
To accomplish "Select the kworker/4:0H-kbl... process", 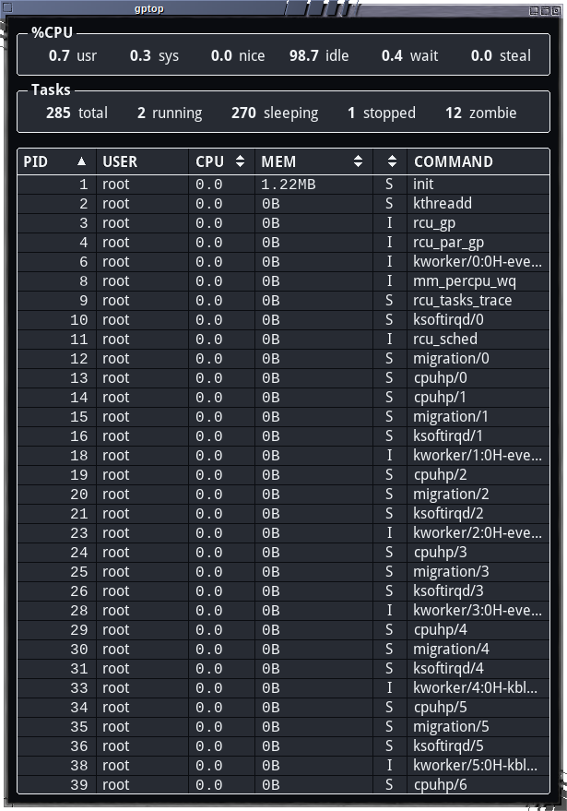I will pos(283,689).
